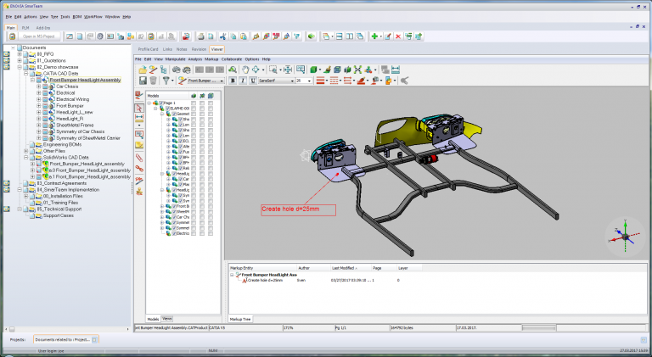Click the pan hand tool in viewer toolbar
The width and height of the screenshot is (652, 357).
pos(244,70)
